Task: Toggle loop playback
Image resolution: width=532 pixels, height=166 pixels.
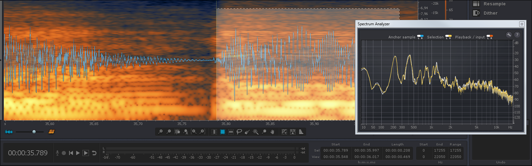Action: (94, 153)
